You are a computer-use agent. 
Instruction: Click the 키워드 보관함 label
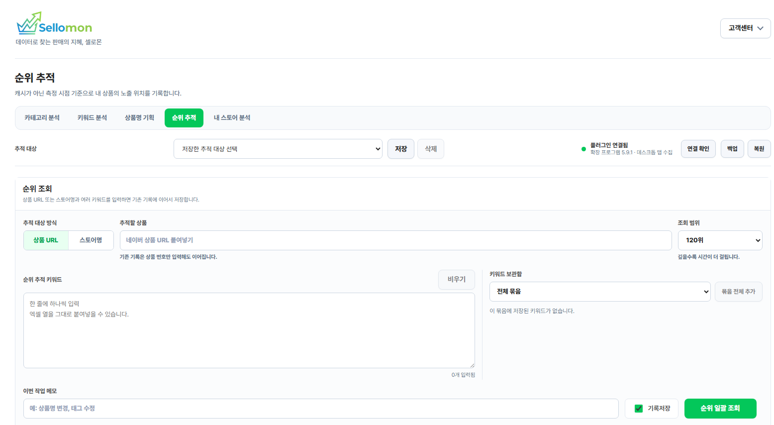[x=506, y=274]
